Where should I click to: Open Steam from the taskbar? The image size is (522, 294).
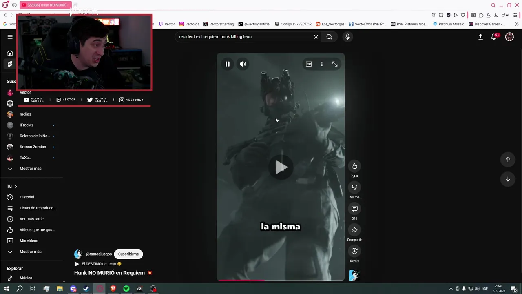[86, 289]
